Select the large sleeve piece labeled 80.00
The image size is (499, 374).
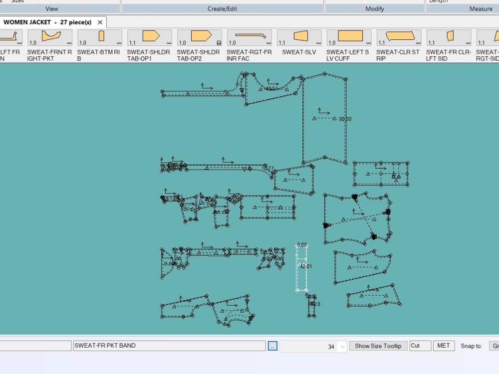(x=324, y=119)
